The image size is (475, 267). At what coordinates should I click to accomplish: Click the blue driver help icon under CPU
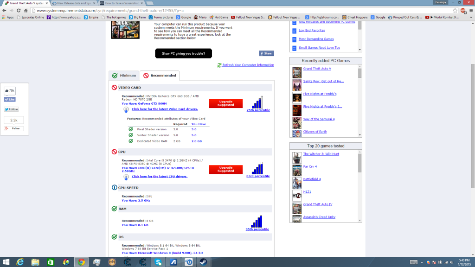125,177
